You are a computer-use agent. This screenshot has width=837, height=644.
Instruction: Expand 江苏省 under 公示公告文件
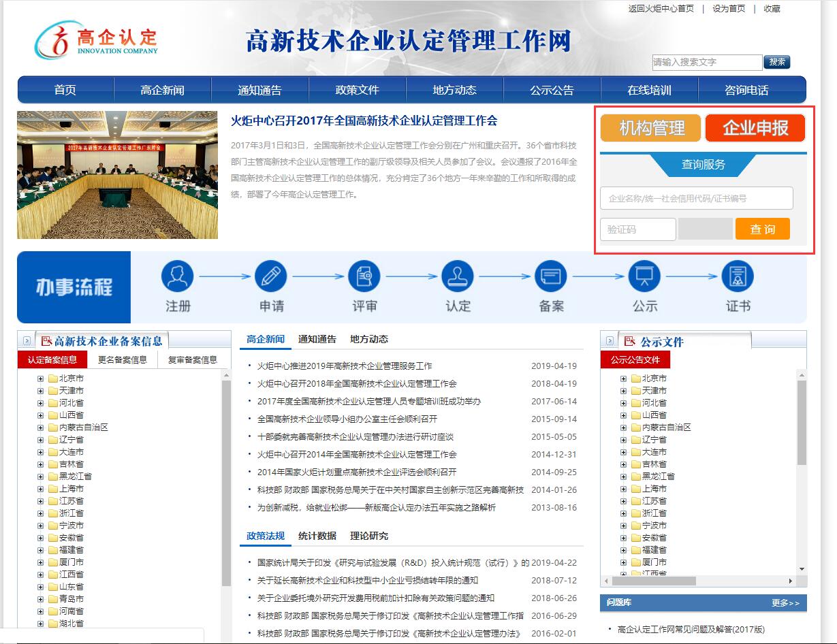coord(623,500)
